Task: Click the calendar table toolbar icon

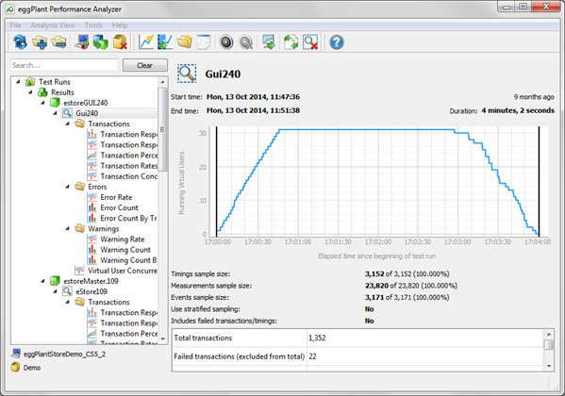Action: click(204, 42)
